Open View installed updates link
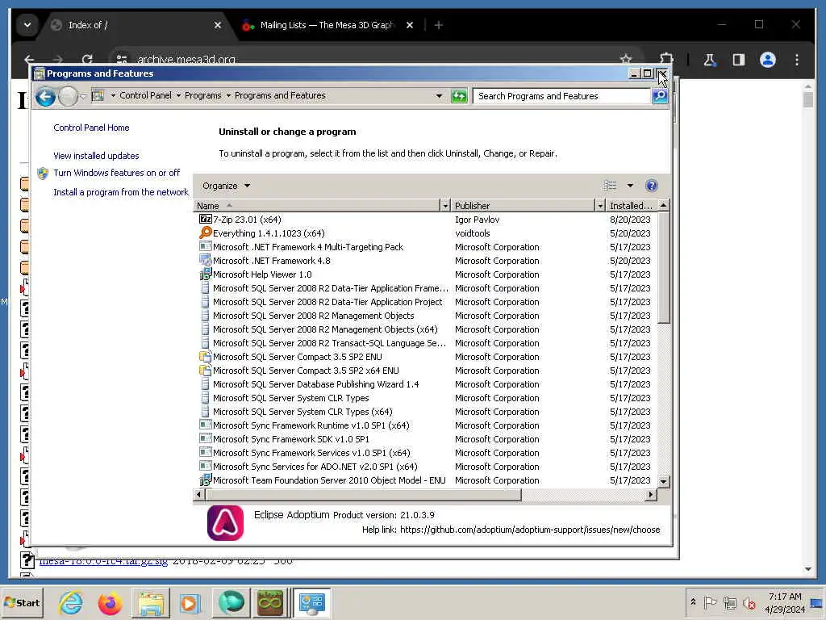Viewport: 826px width, 620px height. (96, 156)
